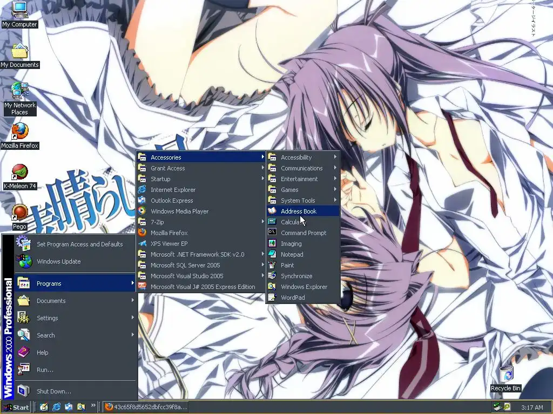Open Search in the Start menu
The width and height of the screenshot is (553, 414).
coord(76,335)
